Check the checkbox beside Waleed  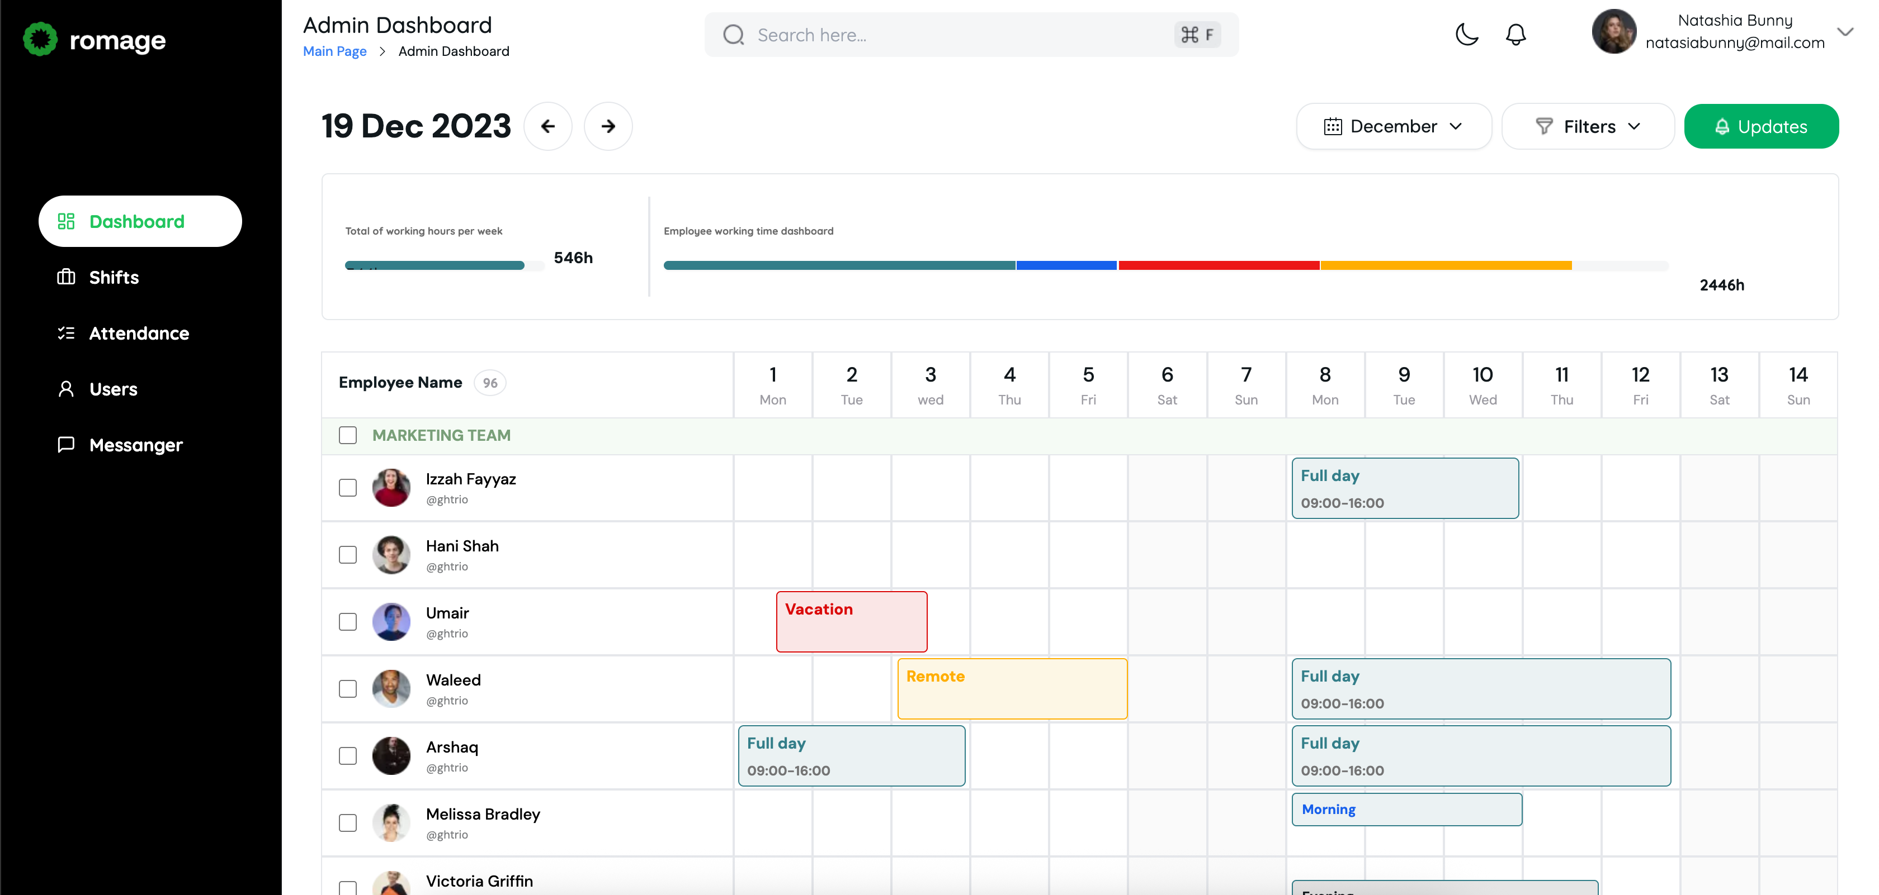(x=348, y=688)
